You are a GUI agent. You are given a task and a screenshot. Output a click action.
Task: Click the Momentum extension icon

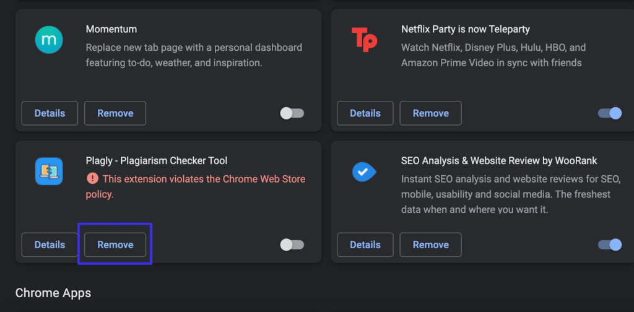click(x=49, y=40)
